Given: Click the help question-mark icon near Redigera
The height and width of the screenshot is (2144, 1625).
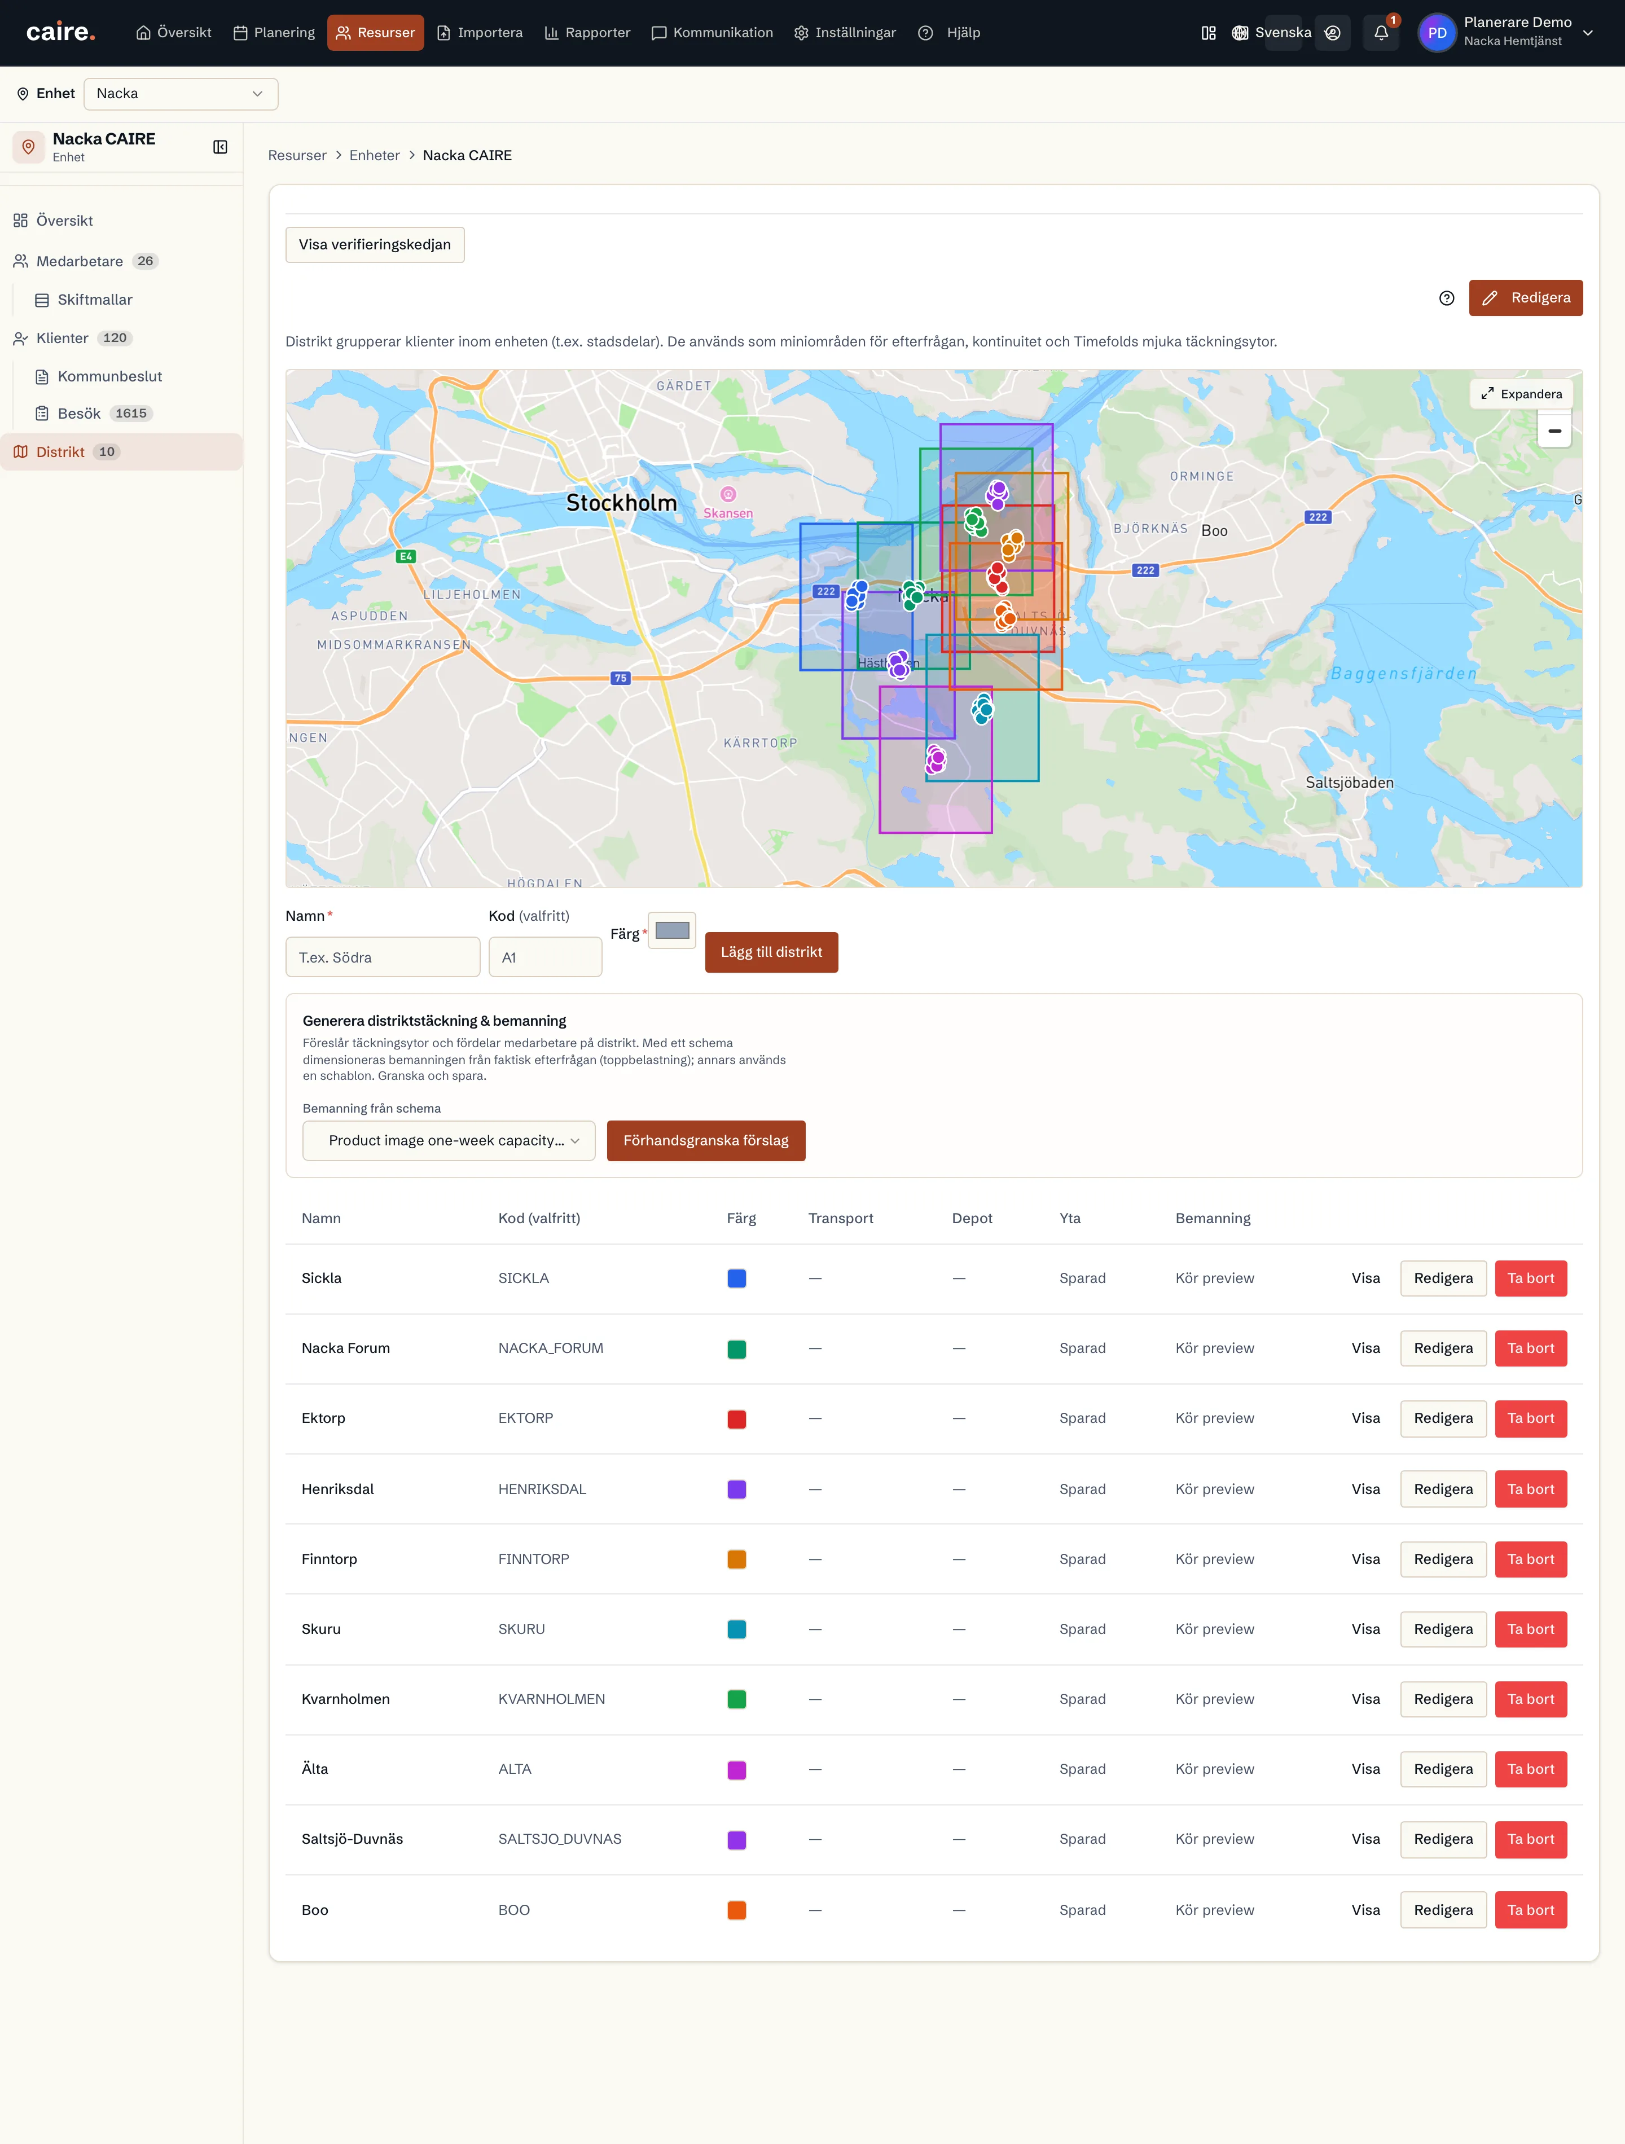Looking at the screenshot, I should 1447,298.
